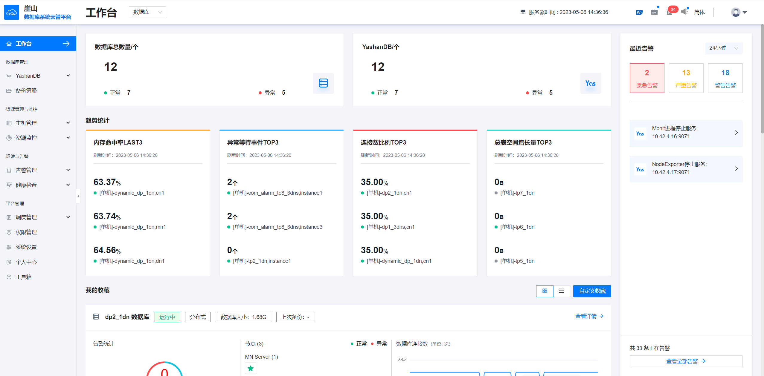Click the Yas icon in YashanDB card

(590, 83)
